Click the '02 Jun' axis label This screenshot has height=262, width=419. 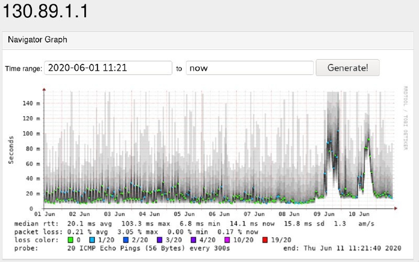[80, 214]
